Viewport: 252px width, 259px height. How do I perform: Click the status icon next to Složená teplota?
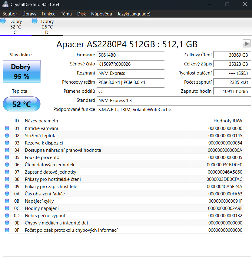(7, 135)
